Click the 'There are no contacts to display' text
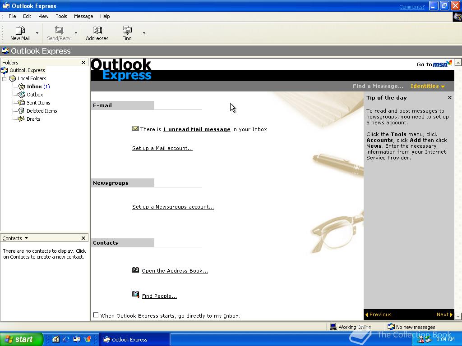This screenshot has height=346, width=462. [44, 254]
